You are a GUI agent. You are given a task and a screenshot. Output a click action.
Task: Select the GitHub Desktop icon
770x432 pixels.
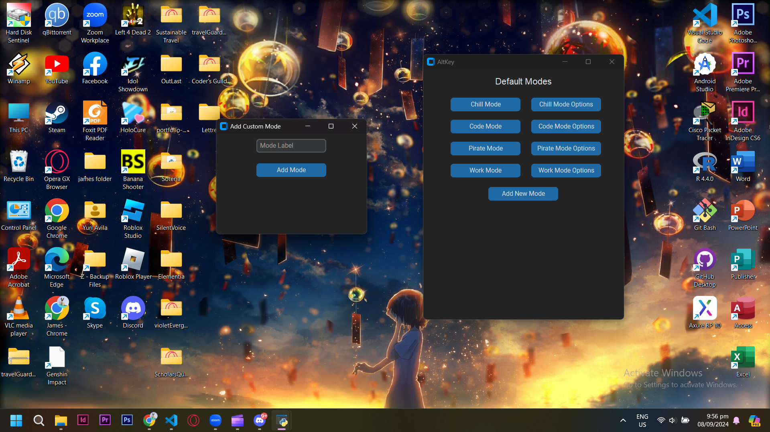[x=705, y=267]
